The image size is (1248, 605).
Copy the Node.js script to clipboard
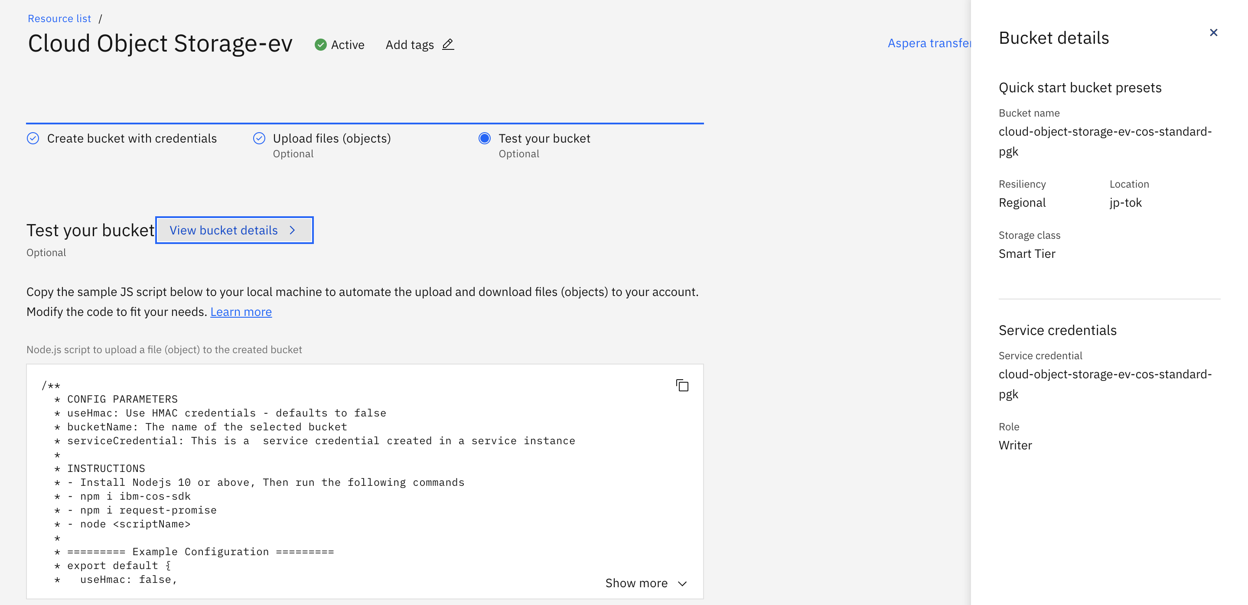point(682,386)
